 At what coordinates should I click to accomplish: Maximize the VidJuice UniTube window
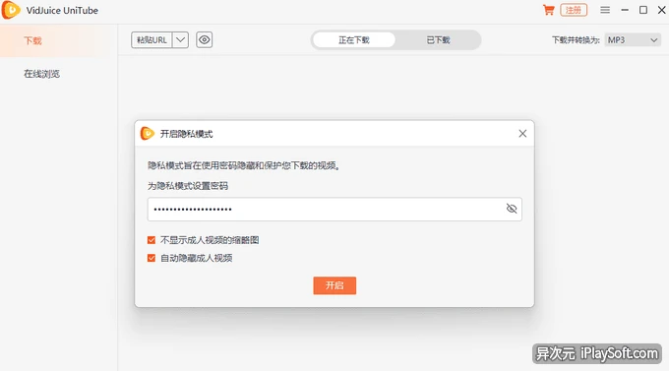pos(643,10)
